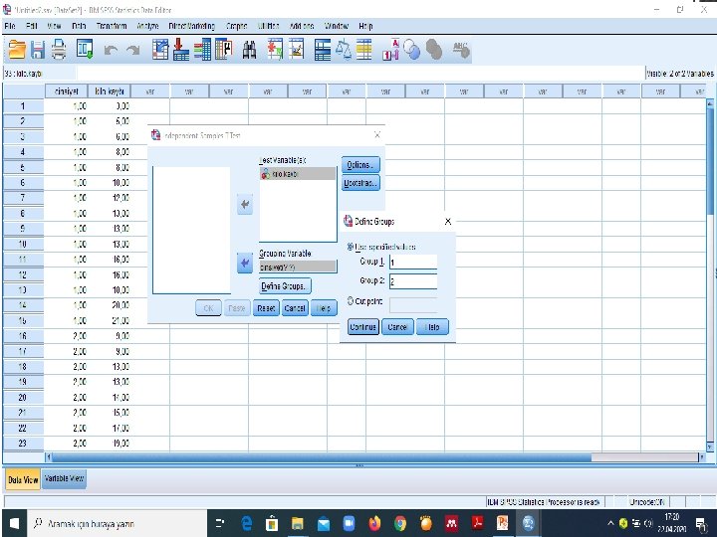
Task: Click the Group 2 value field
Action: (x=413, y=281)
